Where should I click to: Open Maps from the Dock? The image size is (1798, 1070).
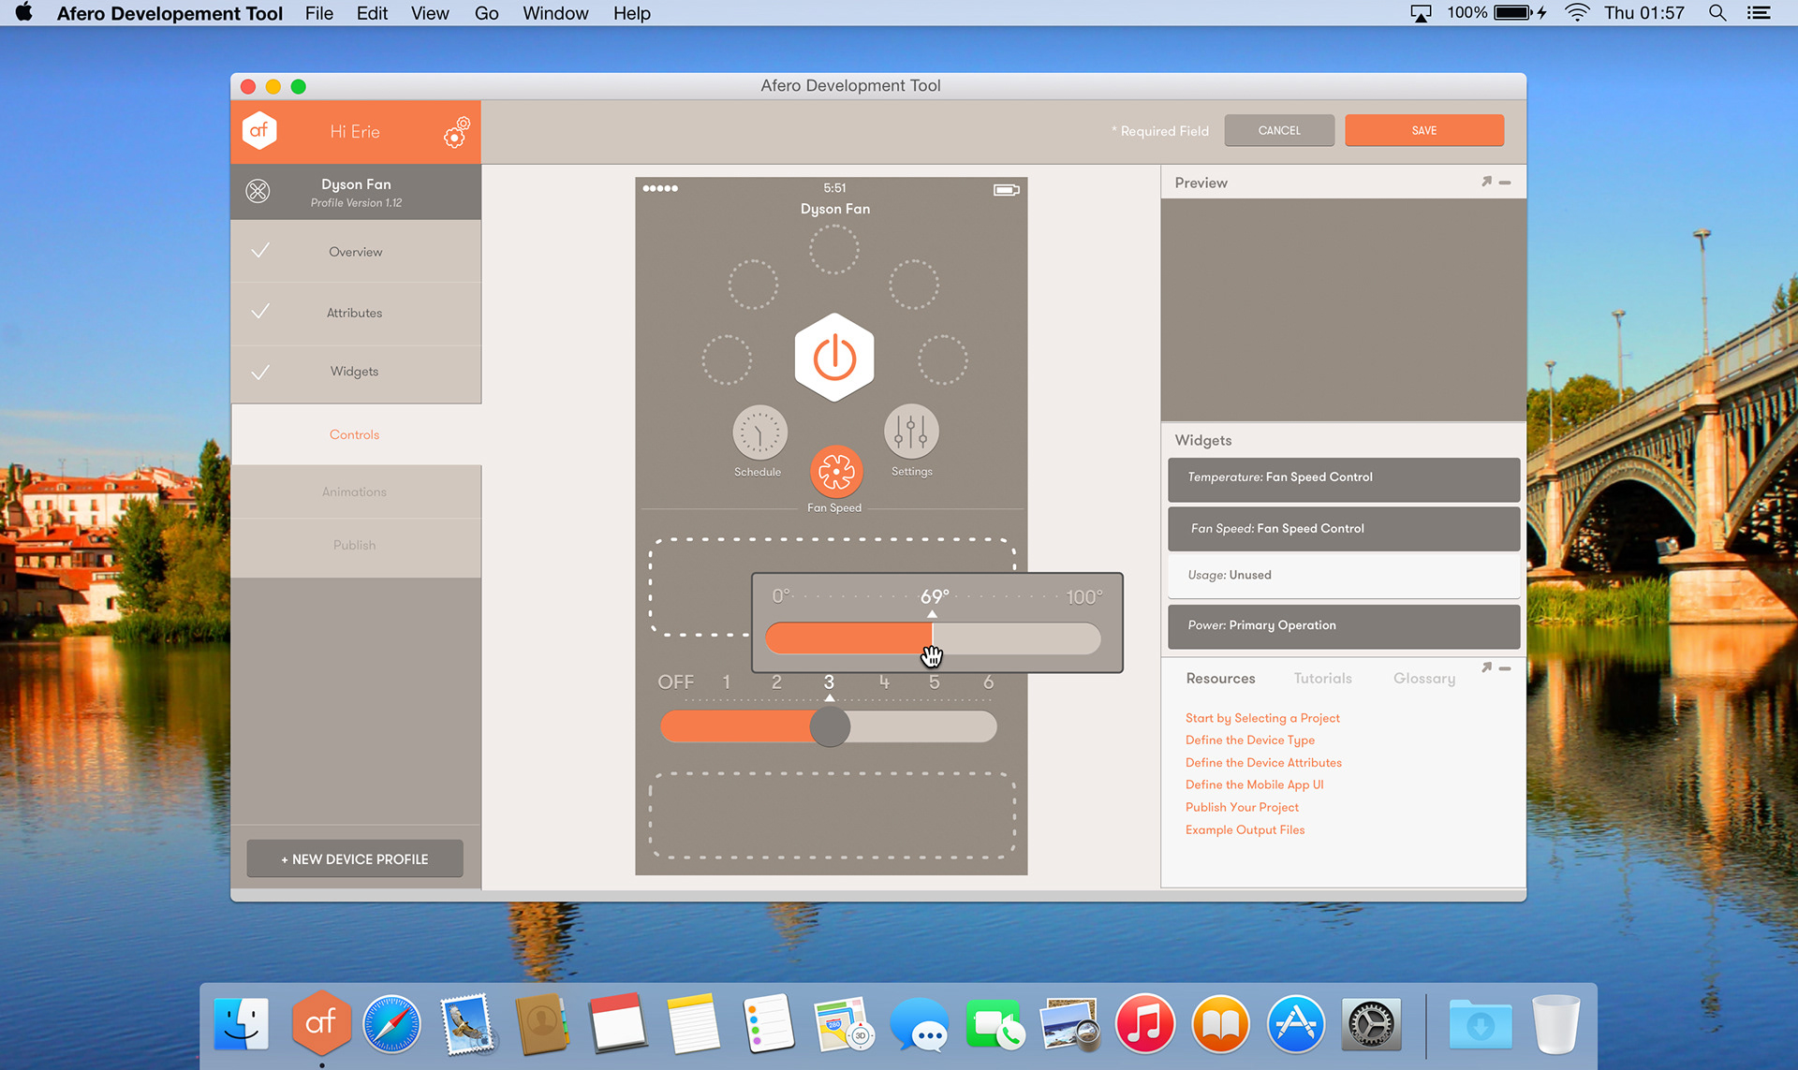843,1024
